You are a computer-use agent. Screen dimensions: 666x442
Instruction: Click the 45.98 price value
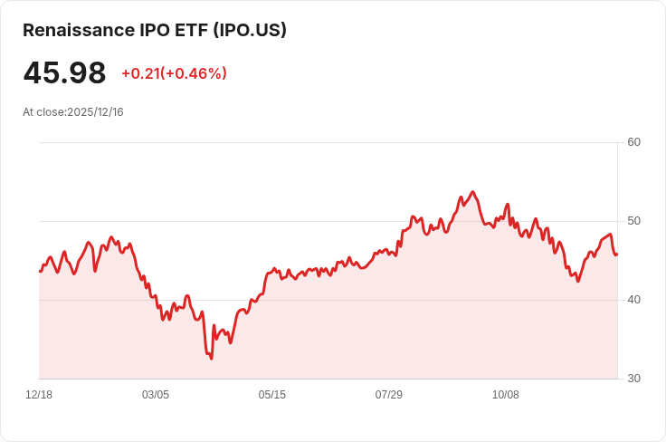[x=64, y=72]
